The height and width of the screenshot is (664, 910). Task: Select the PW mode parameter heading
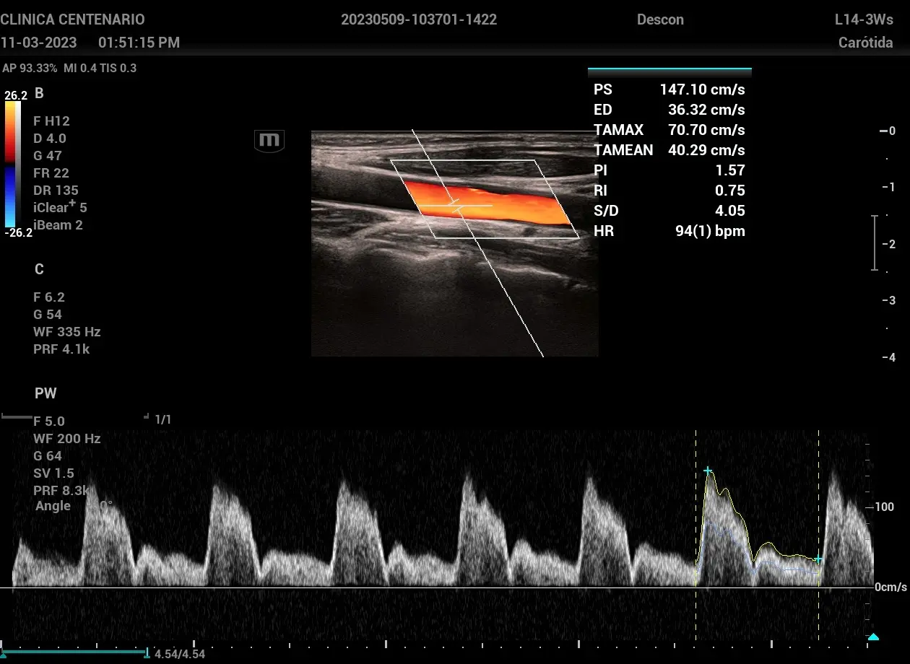click(45, 393)
